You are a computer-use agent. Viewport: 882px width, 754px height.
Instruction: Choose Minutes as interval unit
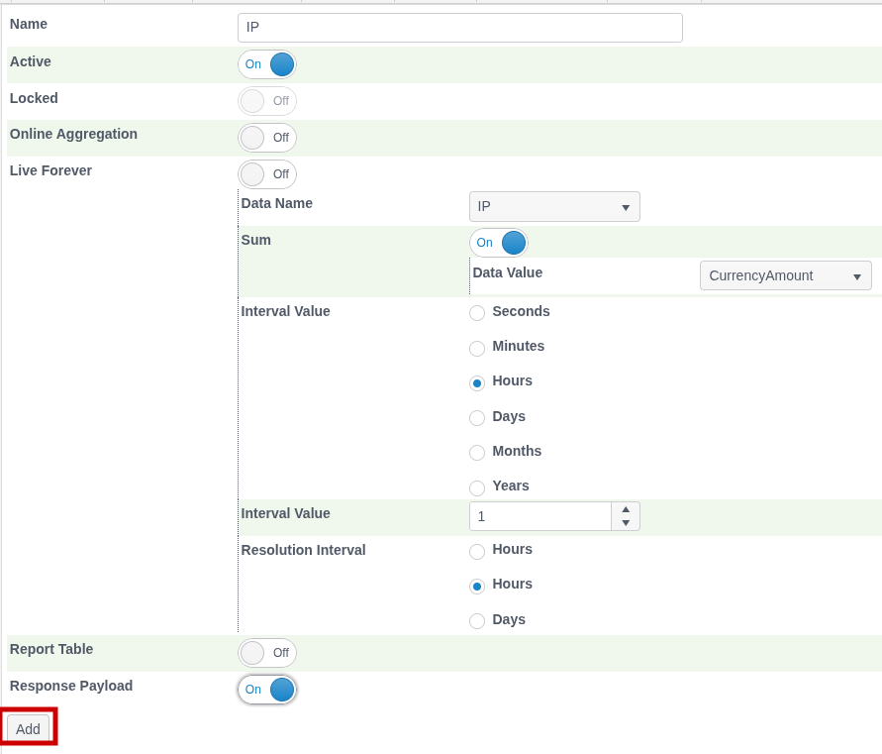477,348
